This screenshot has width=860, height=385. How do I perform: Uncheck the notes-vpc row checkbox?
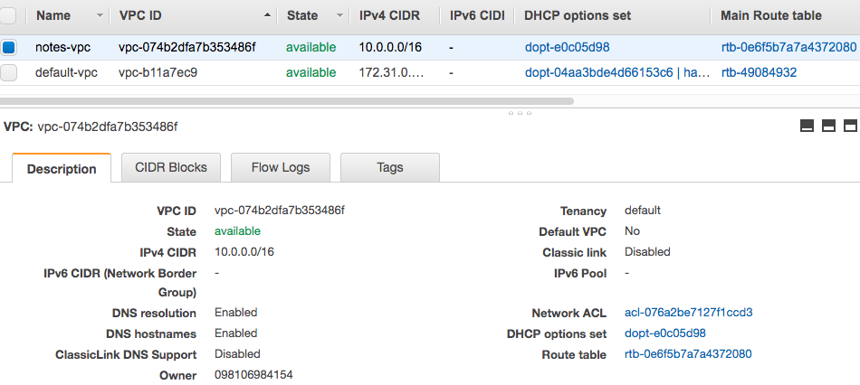coord(9,47)
